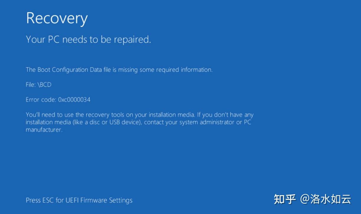
Task: Click the "File:" label
Action: 30,85
